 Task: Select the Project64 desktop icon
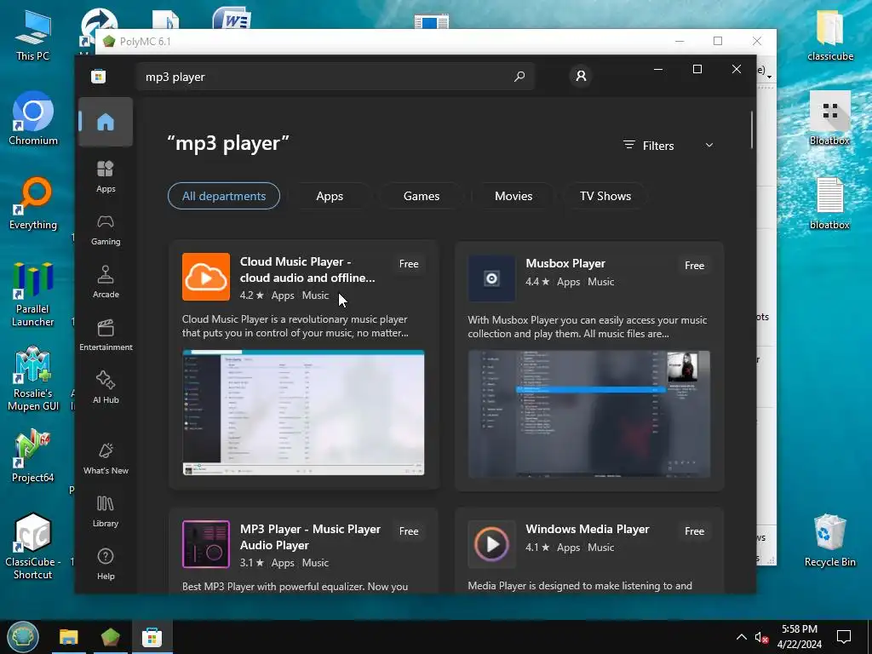click(x=33, y=456)
